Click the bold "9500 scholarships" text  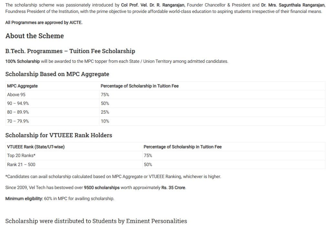click(x=101, y=188)
